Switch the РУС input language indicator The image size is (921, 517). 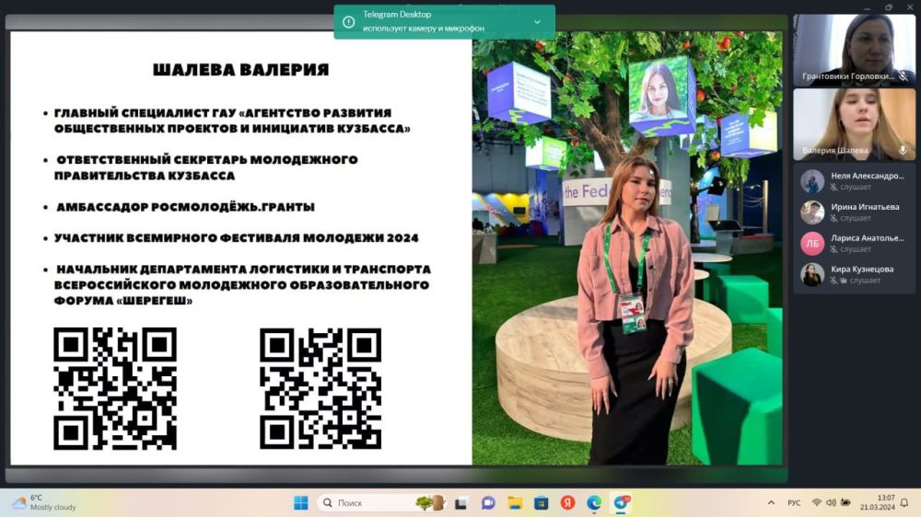794,503
